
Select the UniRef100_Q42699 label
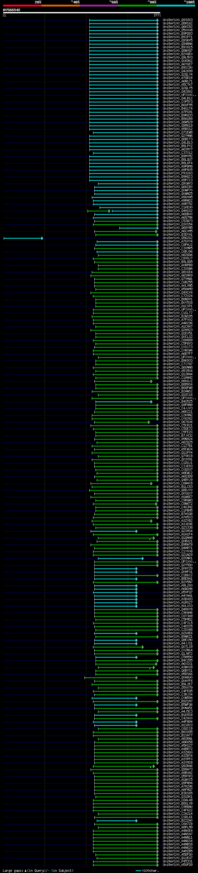tap(178, 71)
